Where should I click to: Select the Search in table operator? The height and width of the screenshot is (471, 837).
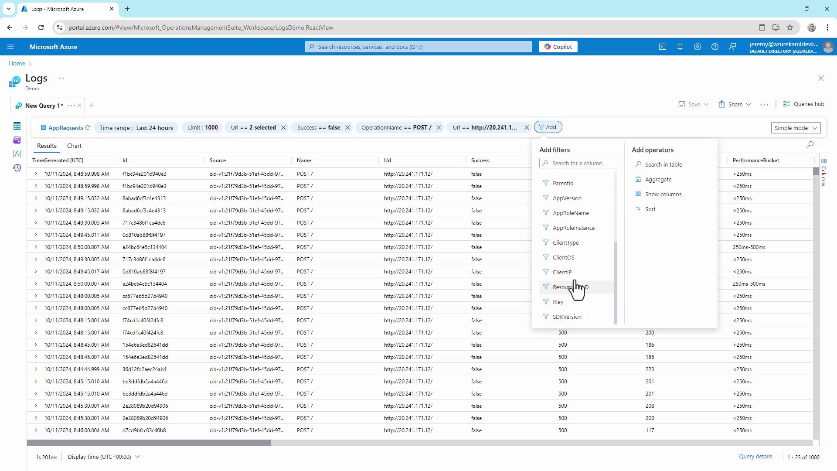click(659, 164)
